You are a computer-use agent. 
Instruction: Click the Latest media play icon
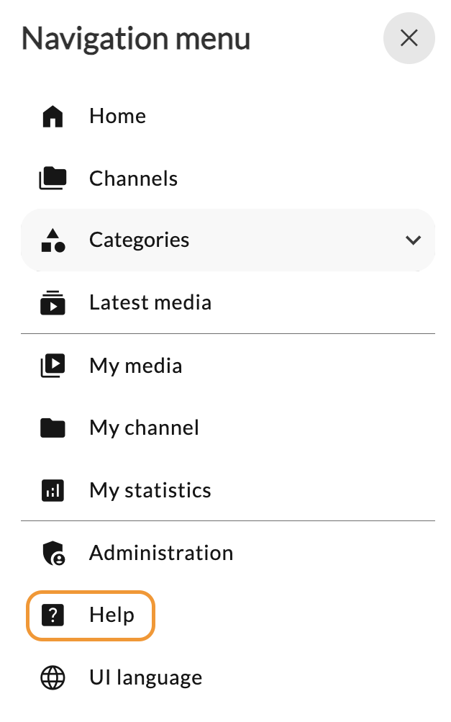point(53,302)
